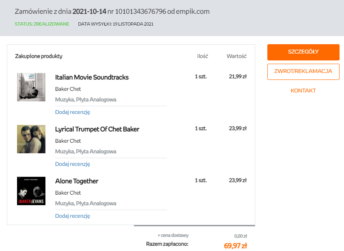Click the total paid amount 69,97 zł
This screenshot has height=251, width=344.
coord(235,245)
